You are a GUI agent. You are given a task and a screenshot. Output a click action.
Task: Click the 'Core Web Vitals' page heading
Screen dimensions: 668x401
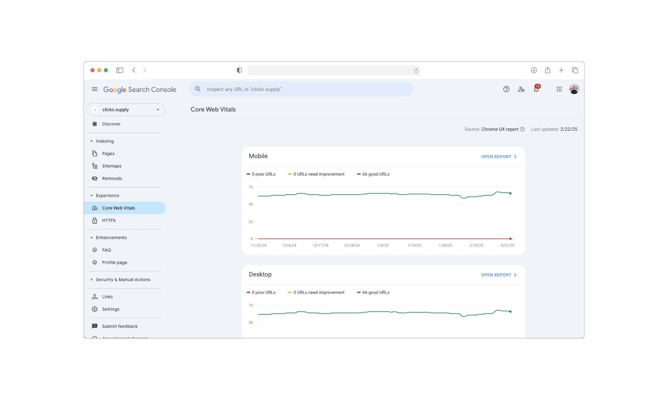[213, 109]
